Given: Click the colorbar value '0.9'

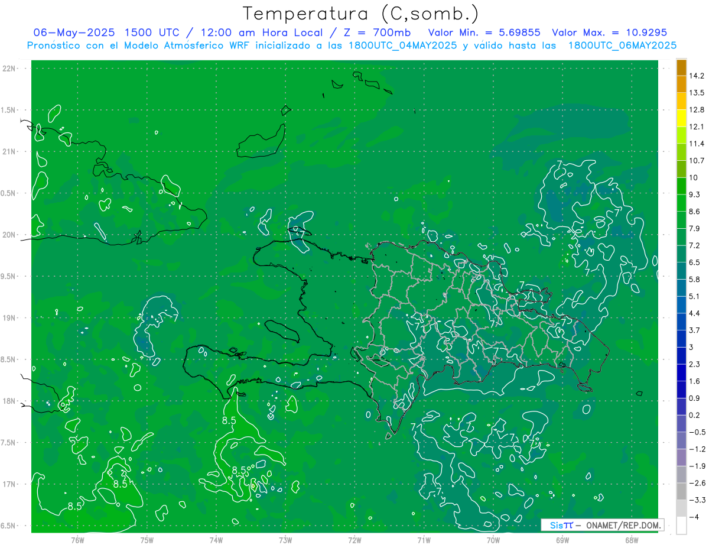Looking at the screenshot, I should (695, 398).
